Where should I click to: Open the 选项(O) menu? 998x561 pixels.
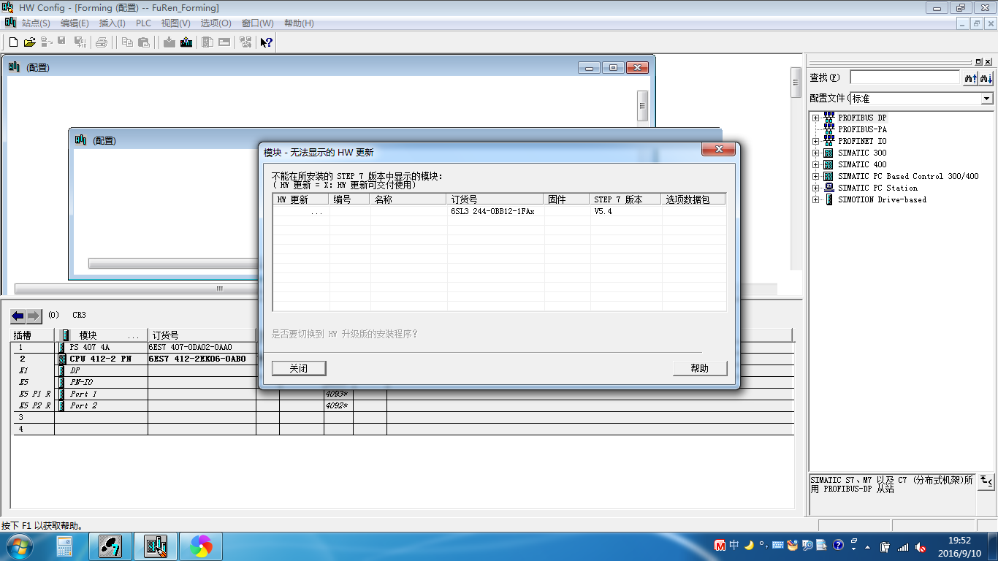pos(216,23)
